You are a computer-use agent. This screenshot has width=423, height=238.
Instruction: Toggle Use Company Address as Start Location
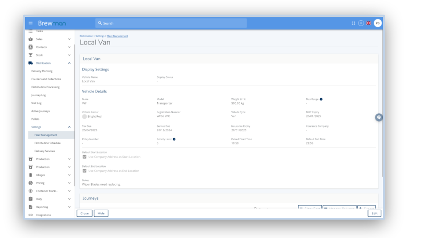point(85,157)
